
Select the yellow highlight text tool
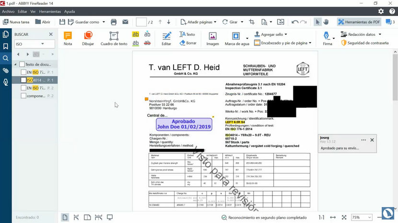(x=136, y=34)
